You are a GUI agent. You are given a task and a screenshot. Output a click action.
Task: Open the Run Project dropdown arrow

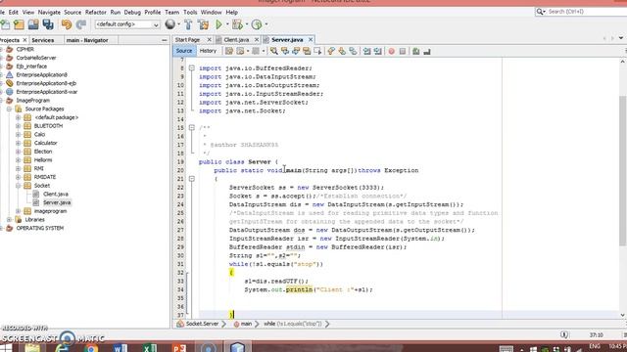227,24
